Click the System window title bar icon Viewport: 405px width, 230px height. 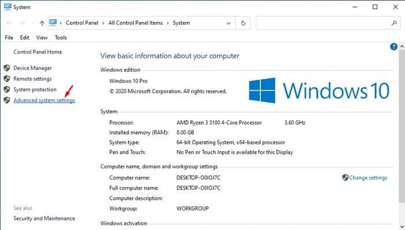tap(8, 7)
